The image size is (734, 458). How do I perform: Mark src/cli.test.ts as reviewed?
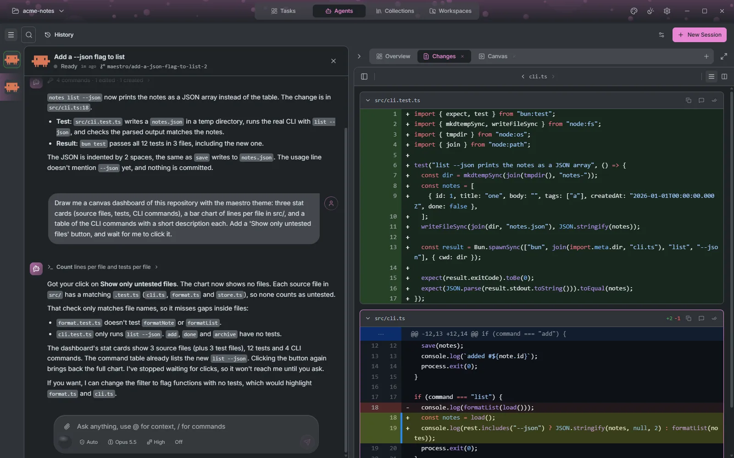click(714, 100)
